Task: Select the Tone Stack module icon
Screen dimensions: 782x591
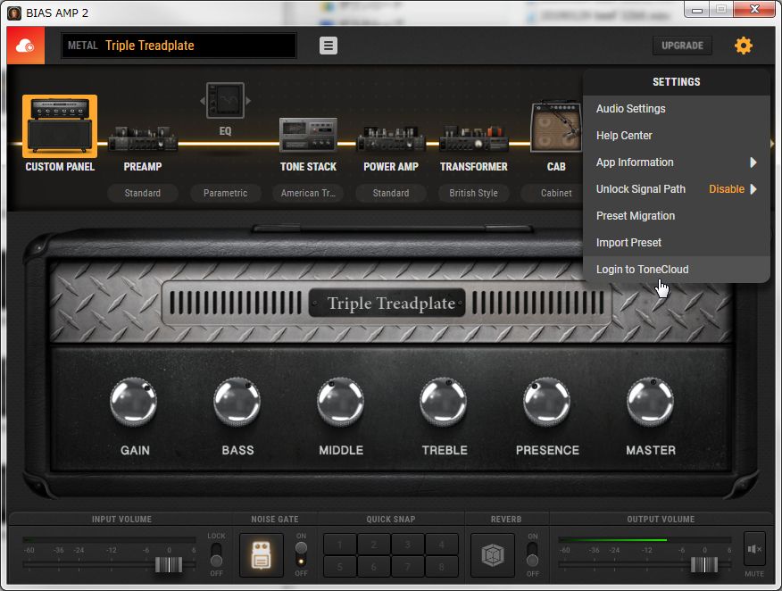Action: [x=308, y=135]
